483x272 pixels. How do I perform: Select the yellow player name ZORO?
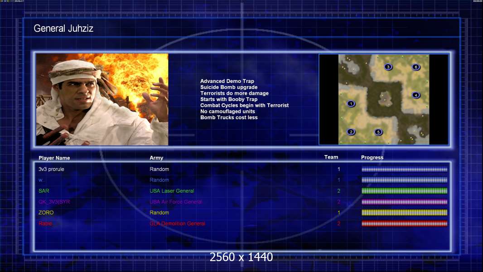point(46,213)
